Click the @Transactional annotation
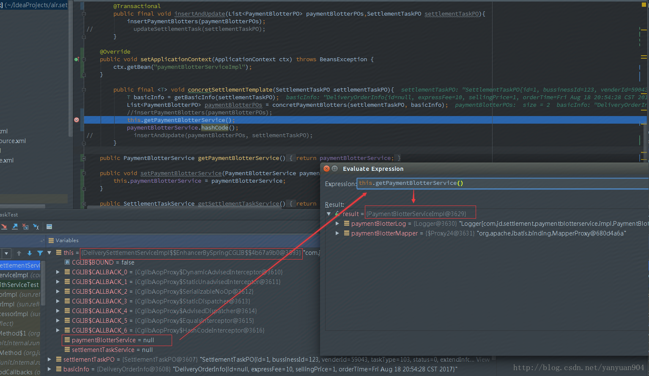The image size is (649, 376). (x=137, y=6)
